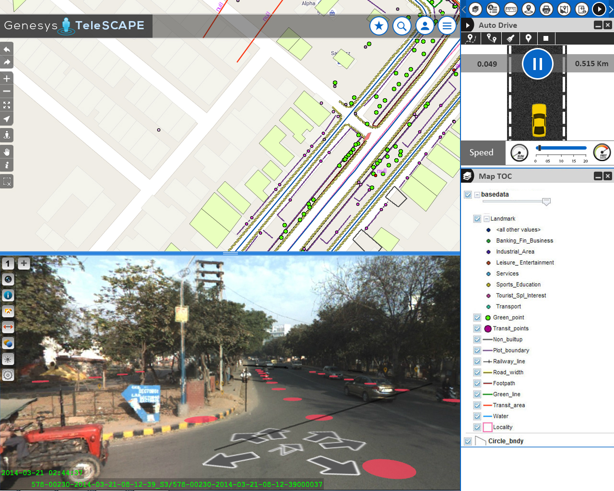Collapse the Landmark layer legend
The height and width of the screenshot is (491, 614).
pyautogui.click(x=486, y=219)
